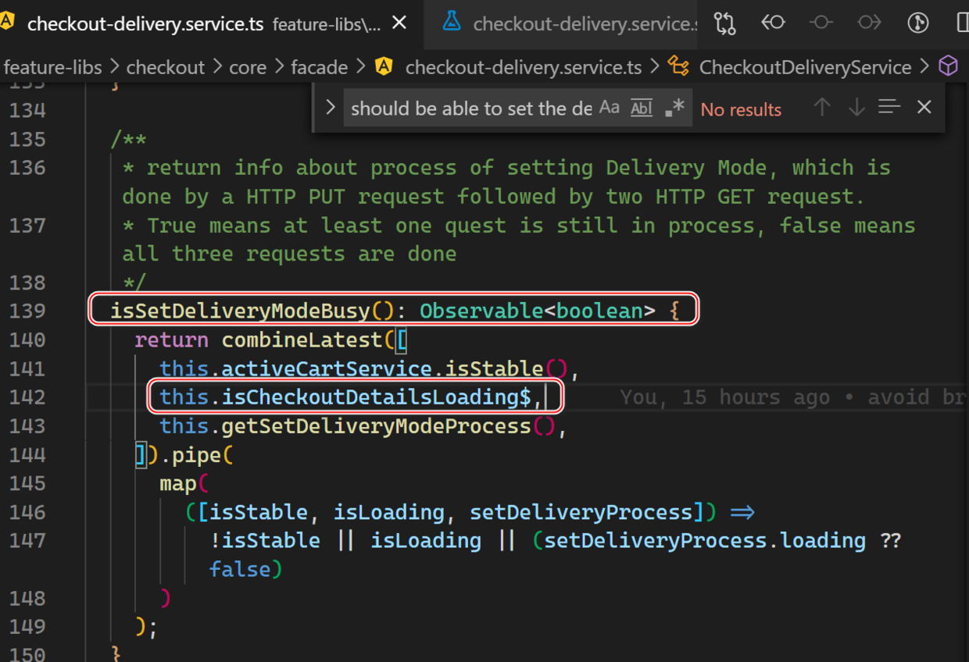The width and height of the screenshot is (969, 662).
Task: Open changes compare icon in editor toolbar
Action: click(725, 23)
